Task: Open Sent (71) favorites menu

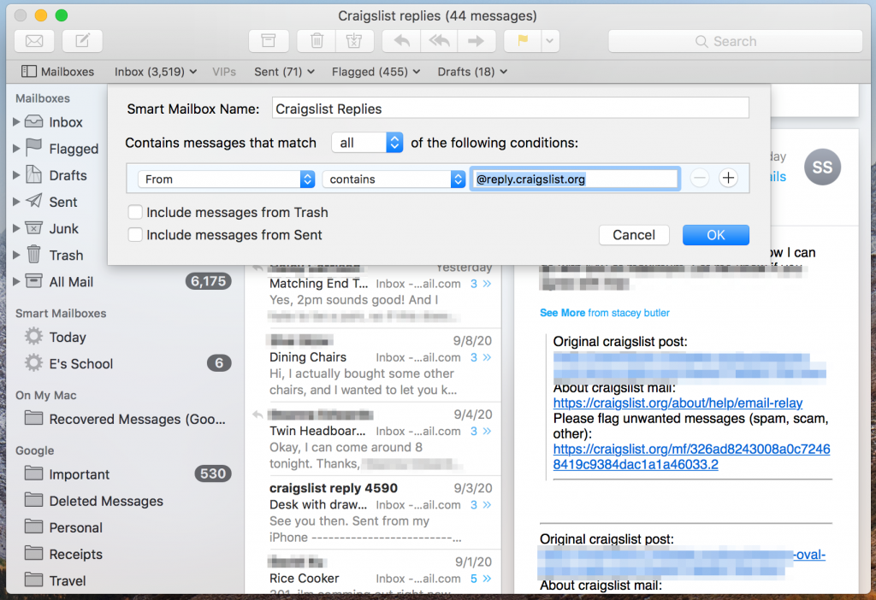Action: click(x=284, y=72)
